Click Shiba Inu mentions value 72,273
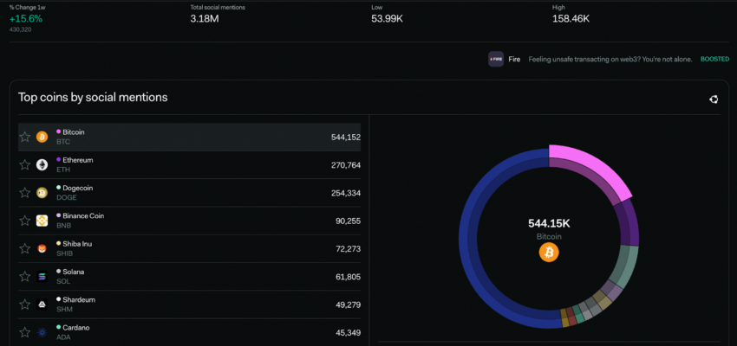Viewport: 737px width, 346px height. [349, 249]
